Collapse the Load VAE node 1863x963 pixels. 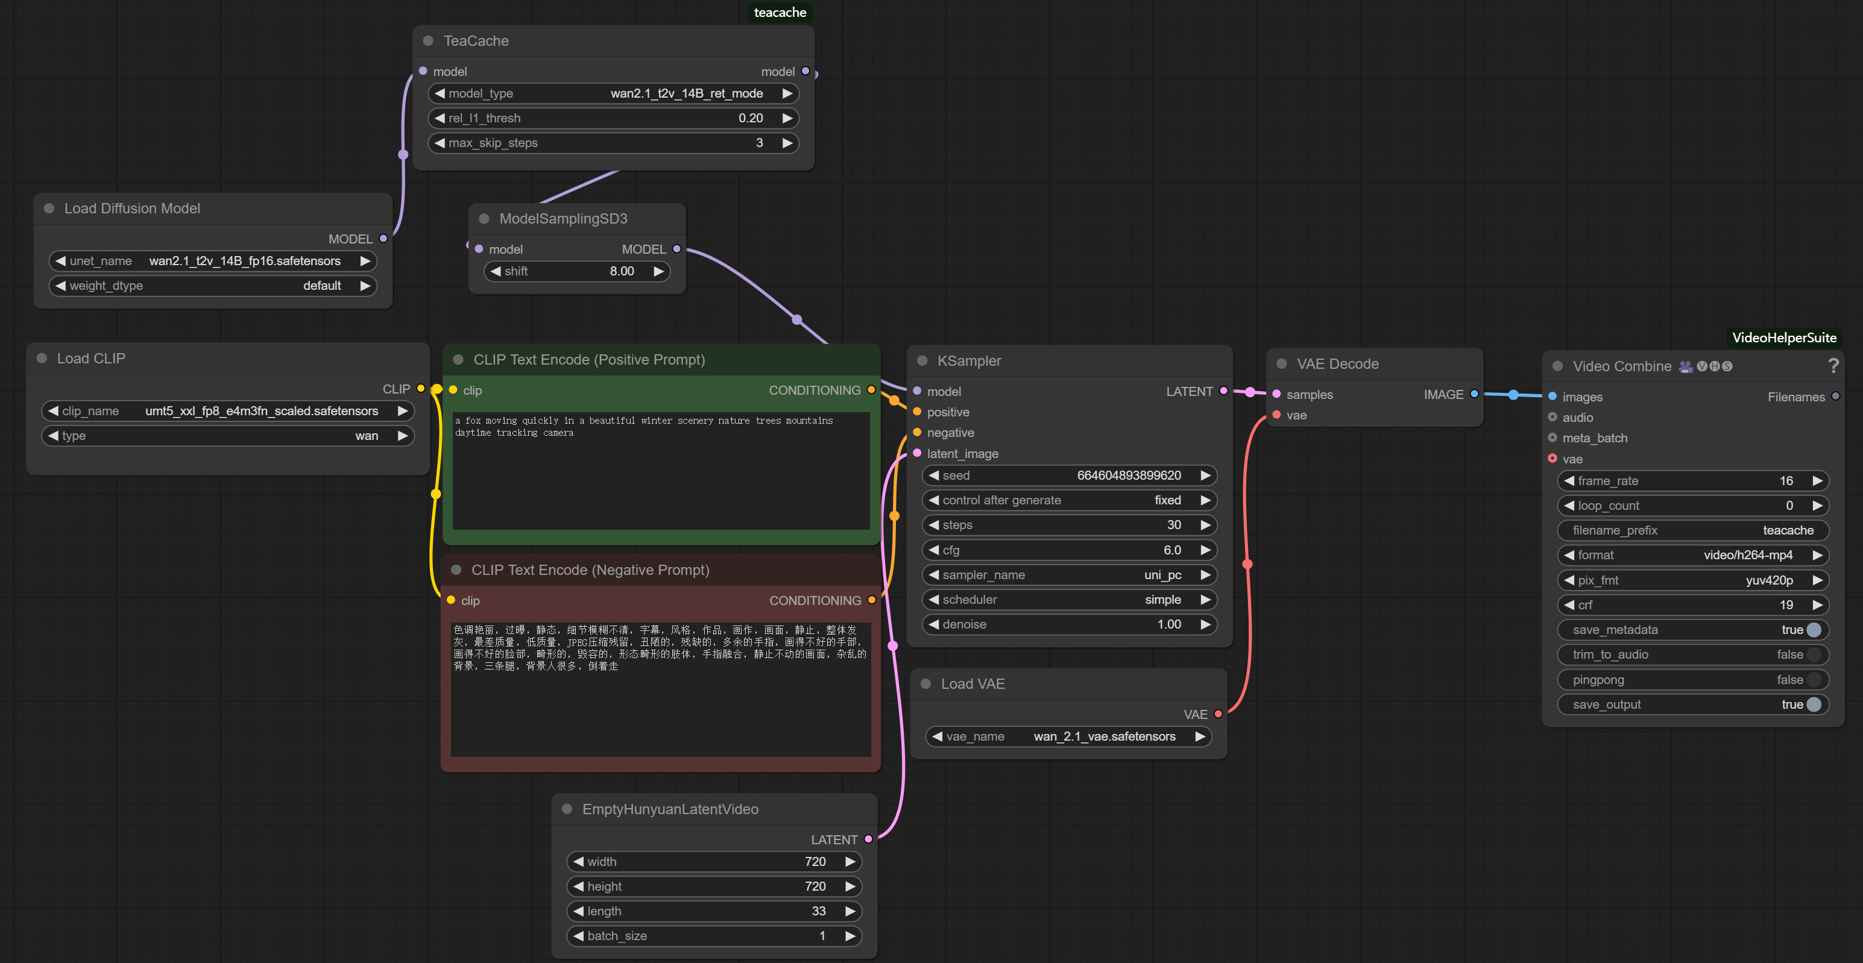pos(927,683)
